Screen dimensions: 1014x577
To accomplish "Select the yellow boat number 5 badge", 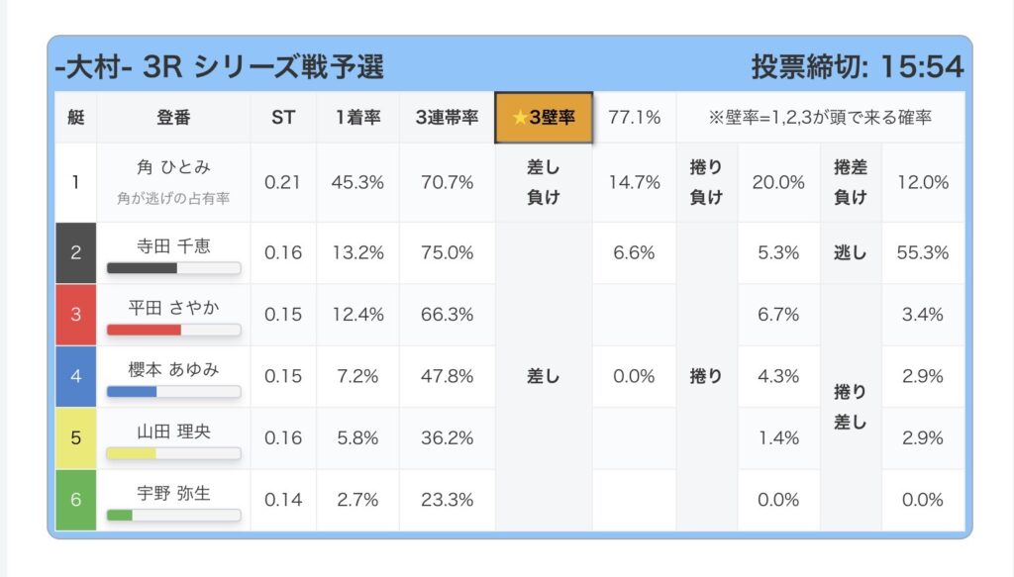I will (x=76, y=437).
